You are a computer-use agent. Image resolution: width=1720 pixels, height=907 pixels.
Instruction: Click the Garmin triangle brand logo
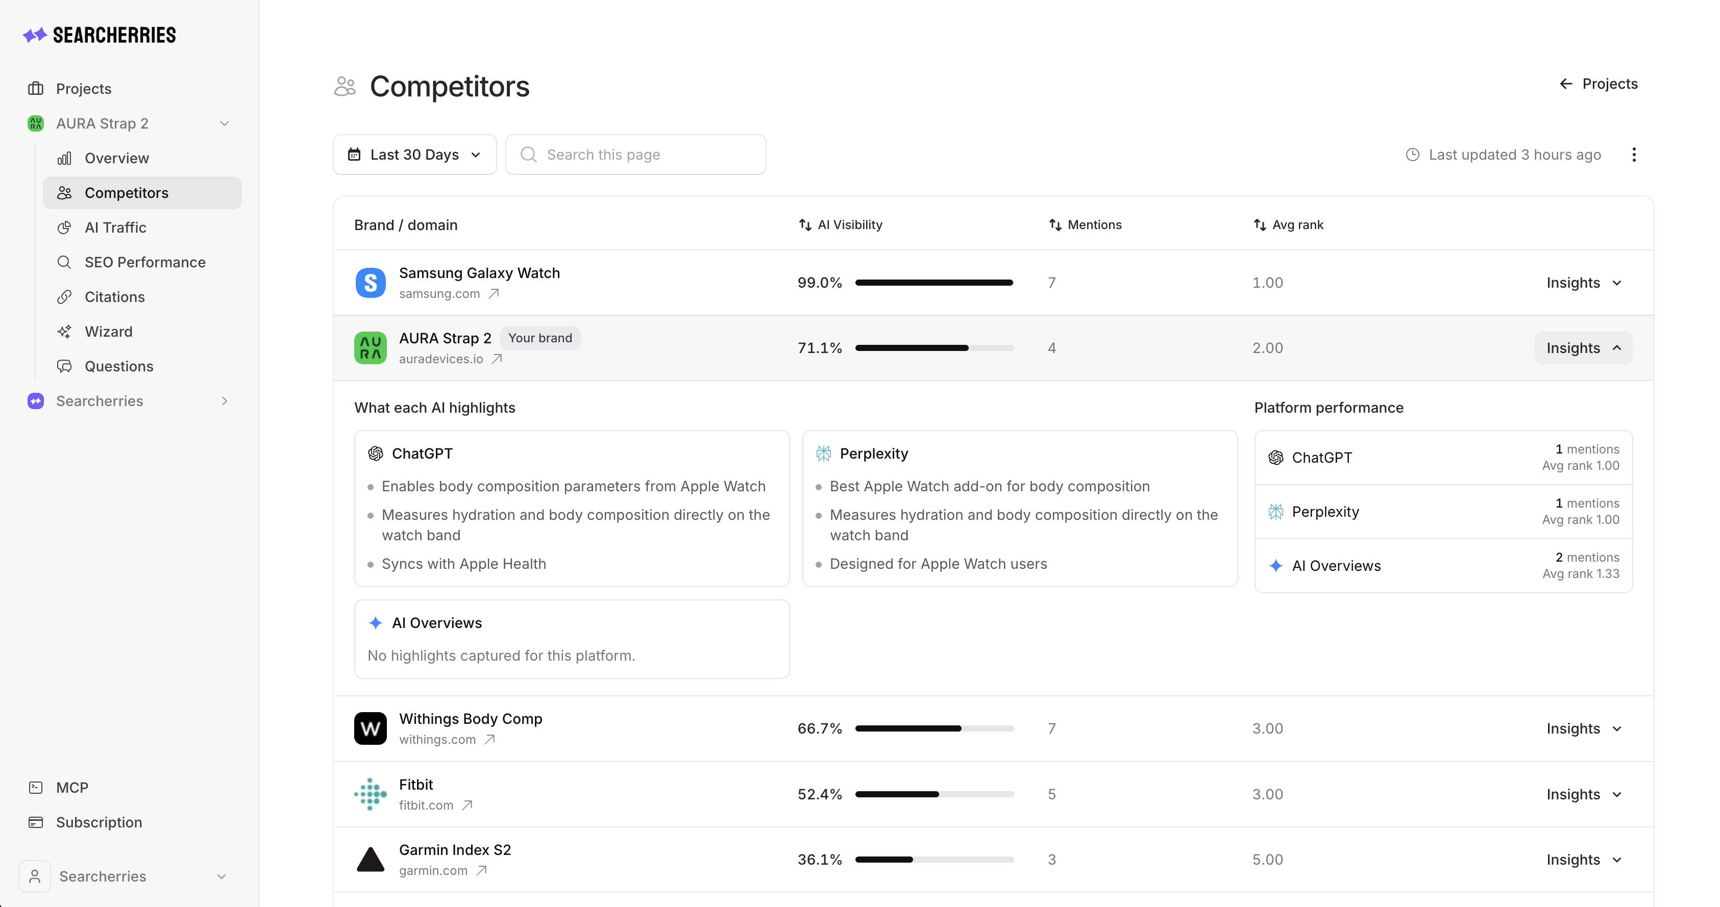(371, 860)
